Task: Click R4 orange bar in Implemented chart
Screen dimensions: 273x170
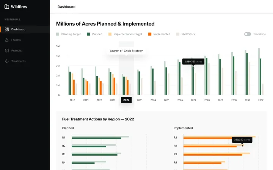Action: click(x=202, y=163)
